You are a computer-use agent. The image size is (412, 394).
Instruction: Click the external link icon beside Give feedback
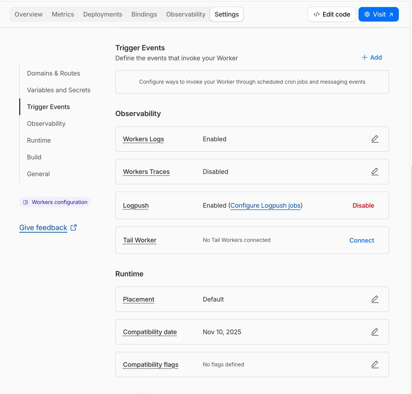click(73, 227)
